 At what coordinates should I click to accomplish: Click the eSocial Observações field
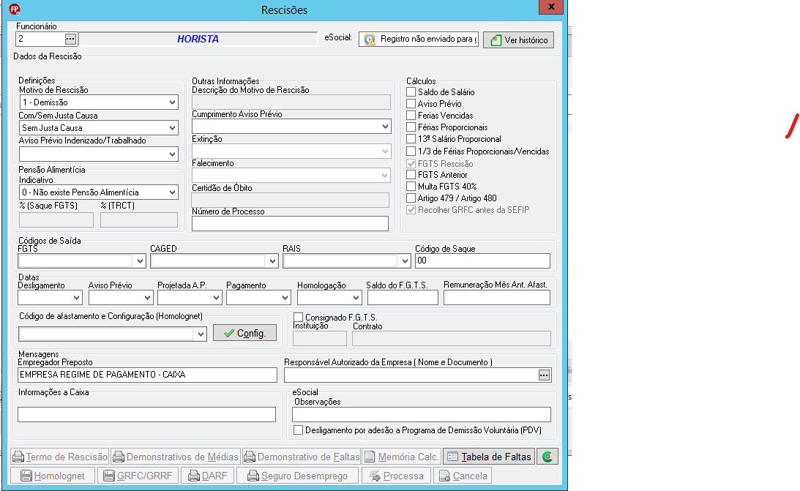tap(422, 414)
